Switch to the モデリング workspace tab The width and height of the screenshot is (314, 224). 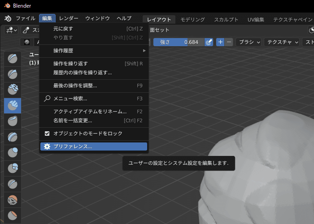click(192, 20)
